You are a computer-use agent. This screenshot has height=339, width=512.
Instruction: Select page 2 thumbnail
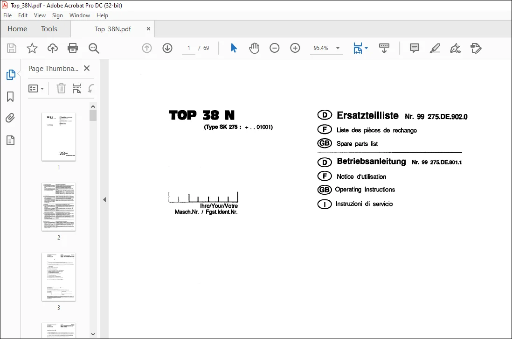pyautogui.click(x=59, y=207)
